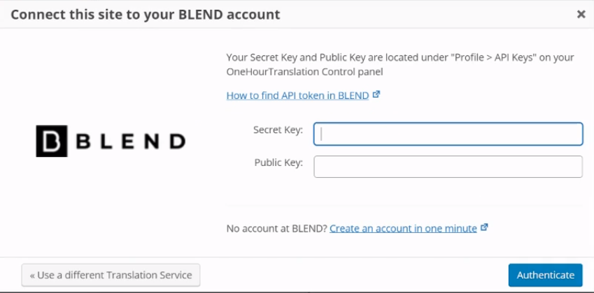This screenshot has width=594, height=293.
Task: Click the BLEND wordmark text
Action: coord(131,141)
